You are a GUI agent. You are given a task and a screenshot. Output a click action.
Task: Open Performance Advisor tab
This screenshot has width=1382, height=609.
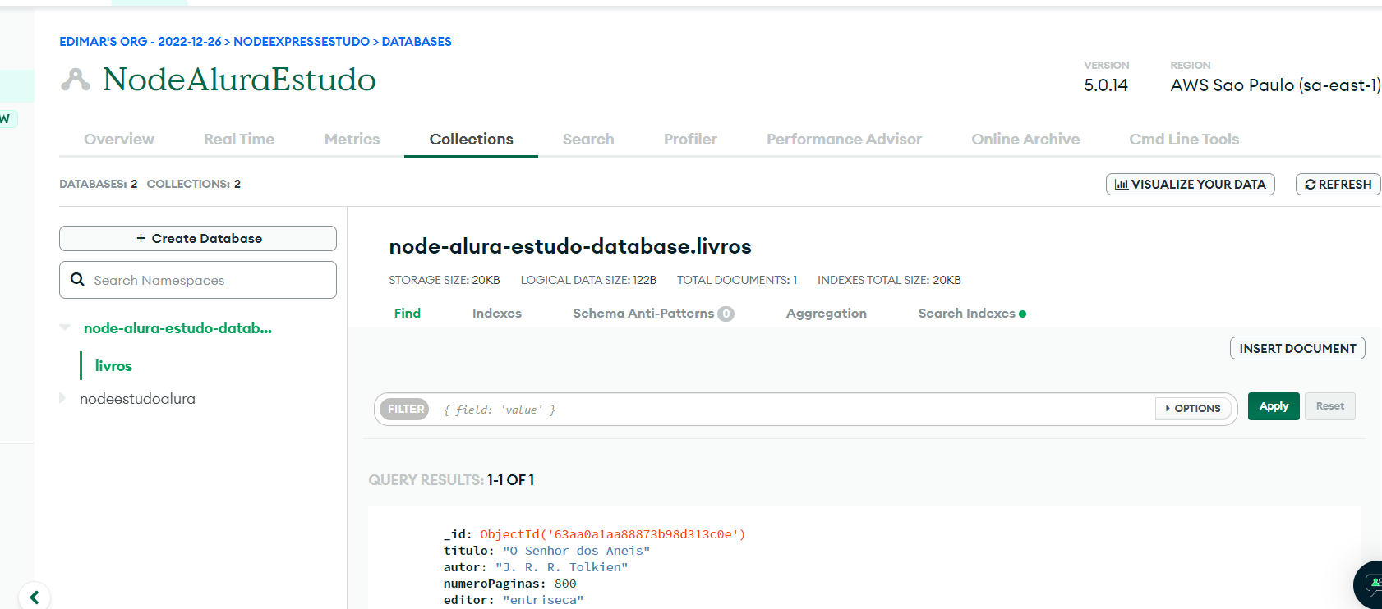[x=844, y=140]
